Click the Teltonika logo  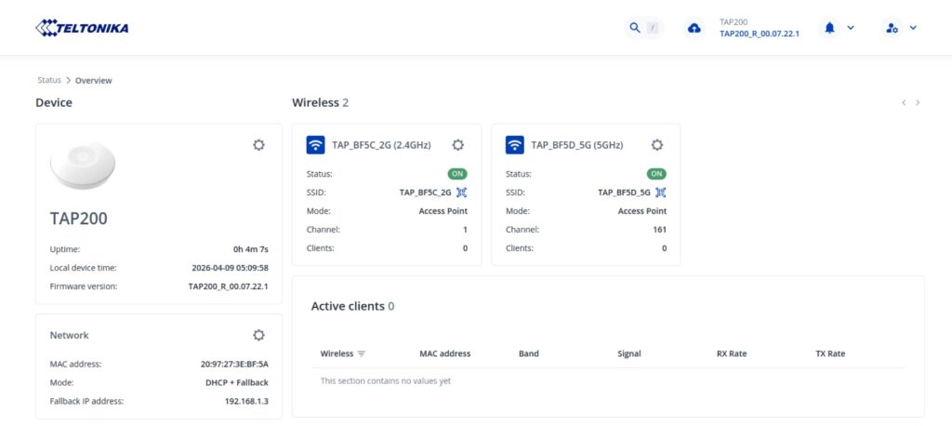(x=82, y=28)
